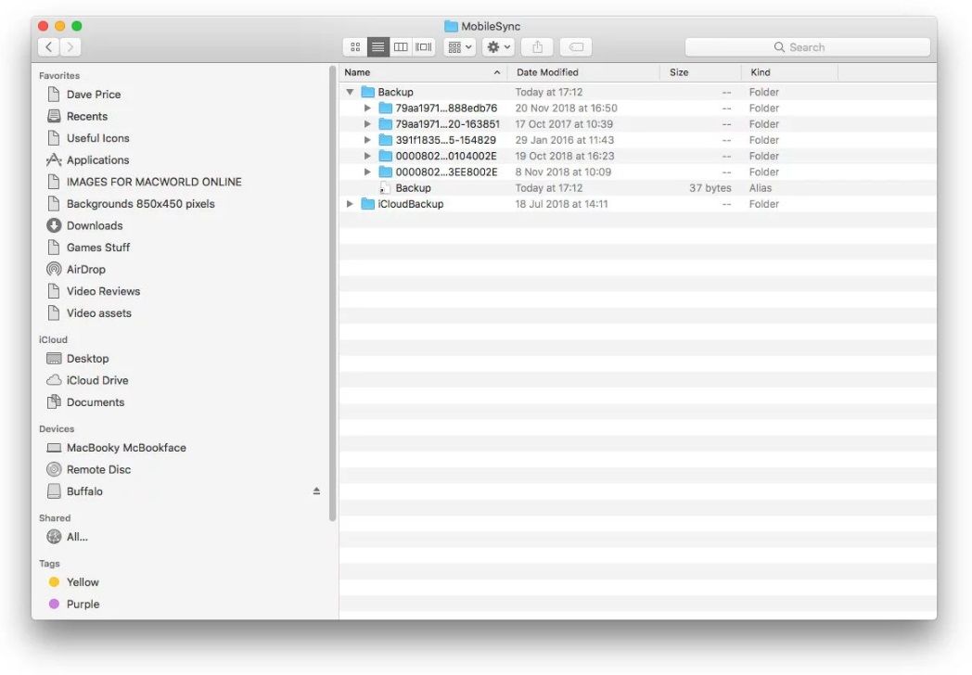Image resolution: width=972 pixels, height=675 pixels.
Task: Click the sidebar scrollbar
Action: click(333, 294)
